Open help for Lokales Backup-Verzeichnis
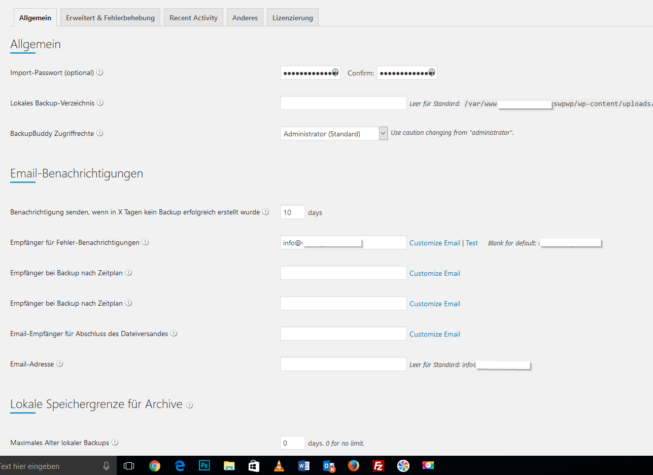 pyautogui.click(x=100, y=103)
